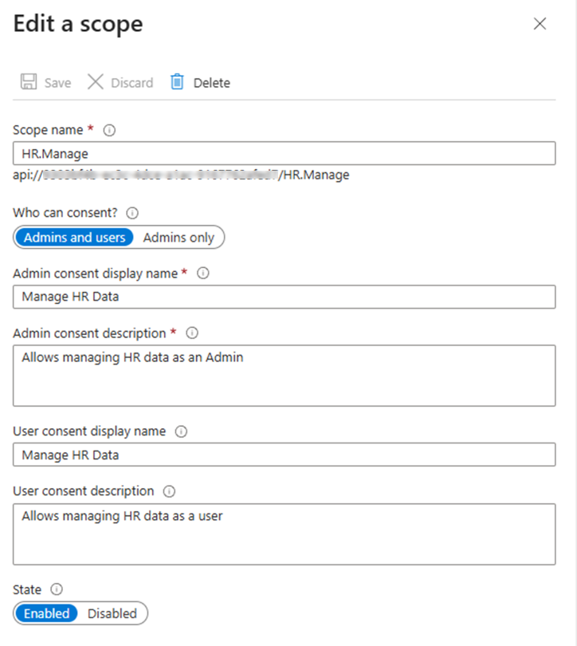This screenshot has height=646, width=577.
Task: Close the Edit a scope panel
Action: click(540, 24)
